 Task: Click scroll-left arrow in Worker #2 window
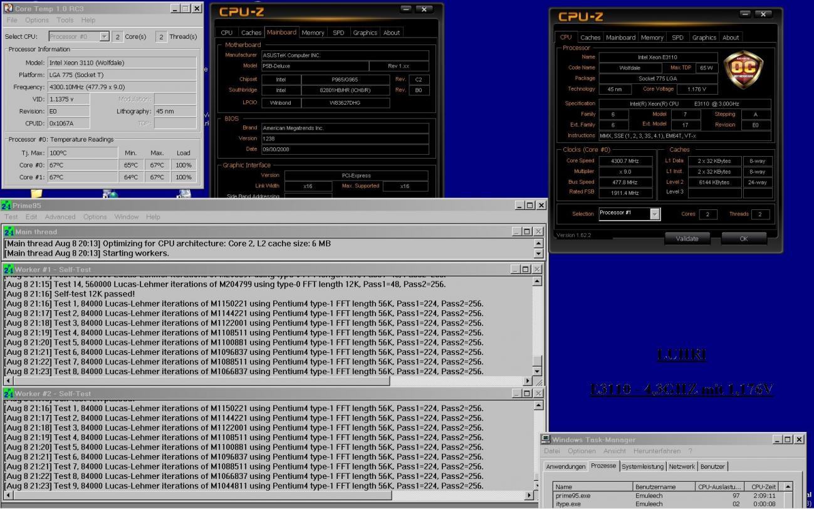[x=8, y=495]
